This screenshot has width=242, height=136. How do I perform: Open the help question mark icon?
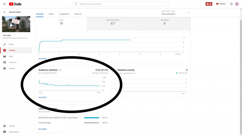[231, 4]
